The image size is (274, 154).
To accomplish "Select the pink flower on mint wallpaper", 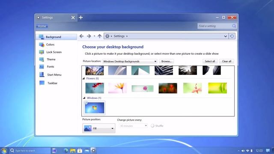I will tap(143, 89).
